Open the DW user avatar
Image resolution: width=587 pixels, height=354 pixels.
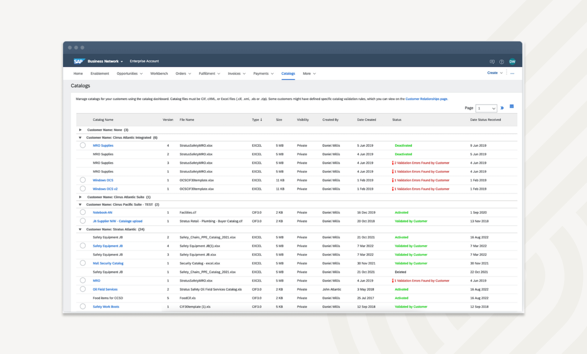[512, 62]
